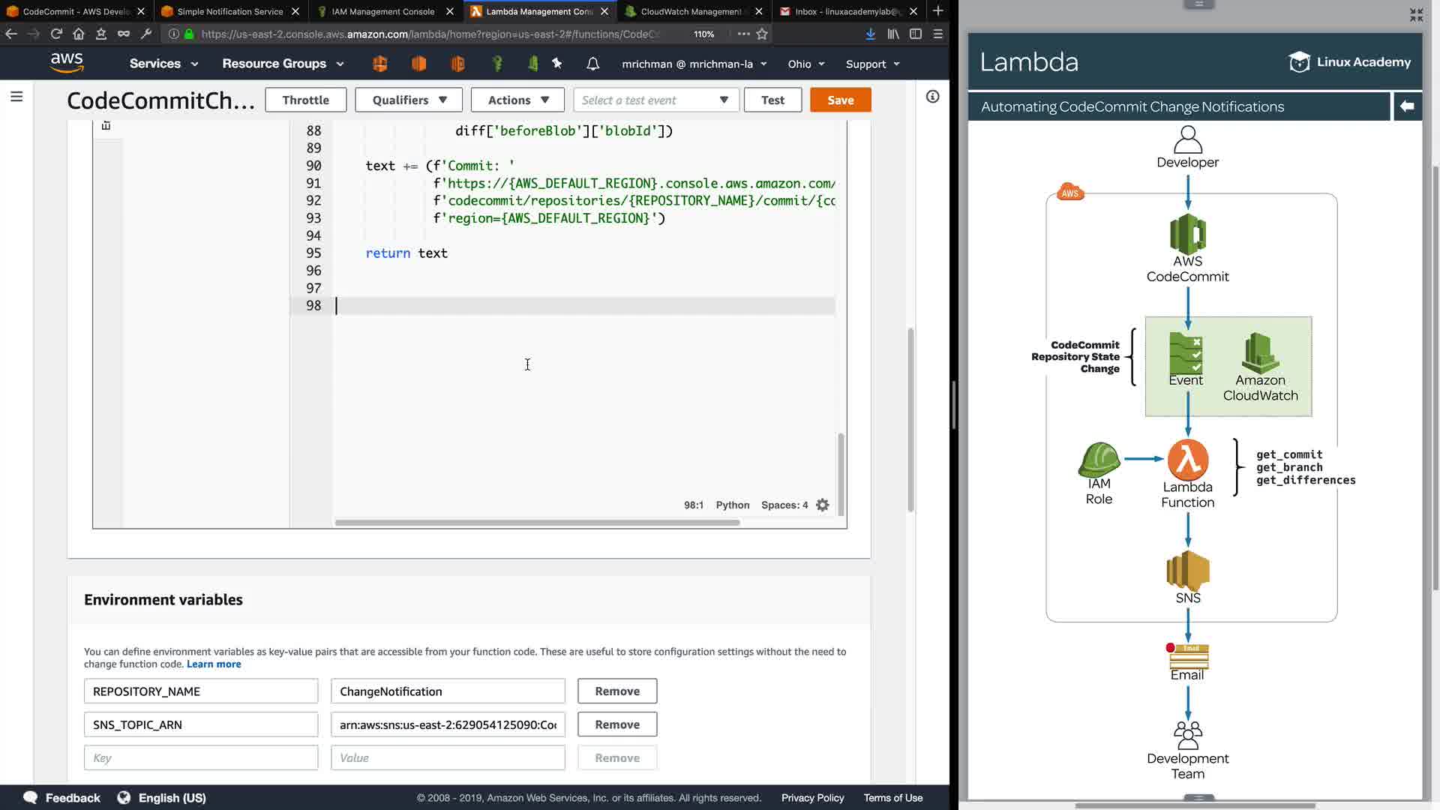Click the editor settings gear icon
The height and width of the screenshot is (810, 1440).
(823, 505)
